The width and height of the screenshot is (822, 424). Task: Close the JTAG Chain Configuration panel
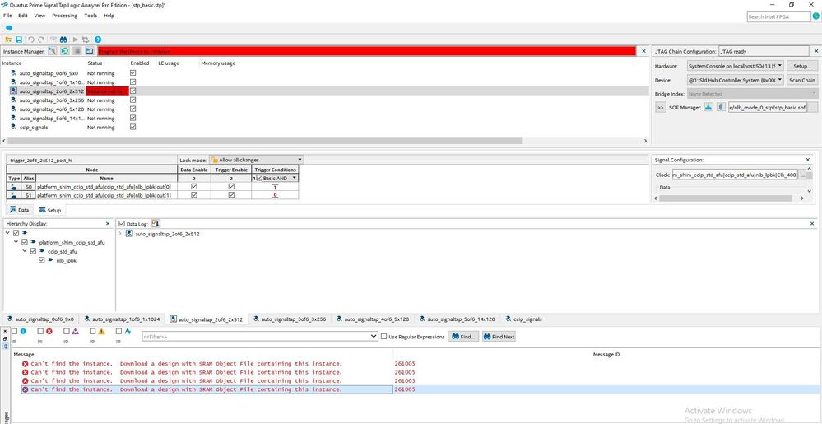[x=815, y=51]
